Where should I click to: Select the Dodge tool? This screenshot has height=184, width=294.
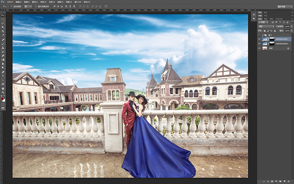click(3, 68)
